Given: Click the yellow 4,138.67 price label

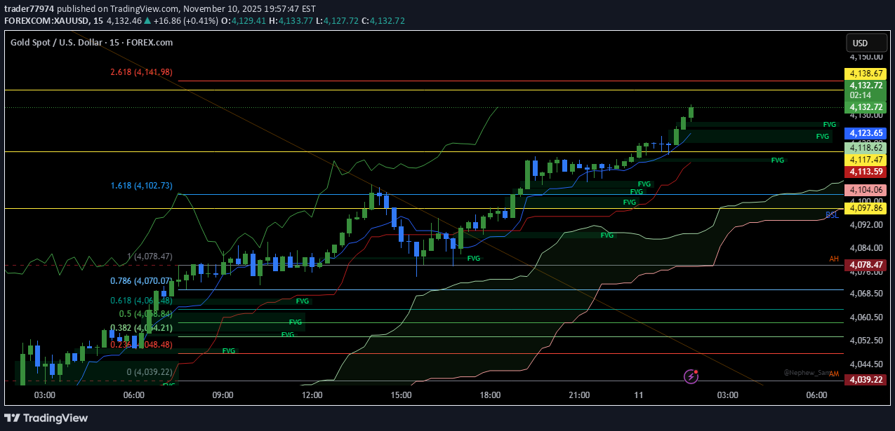Looking at the screenshot, I should coord(866,73).
